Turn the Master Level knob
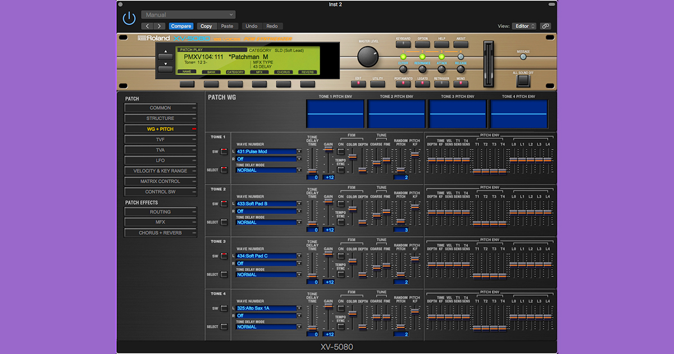The image size is (674, 354). 368,57
